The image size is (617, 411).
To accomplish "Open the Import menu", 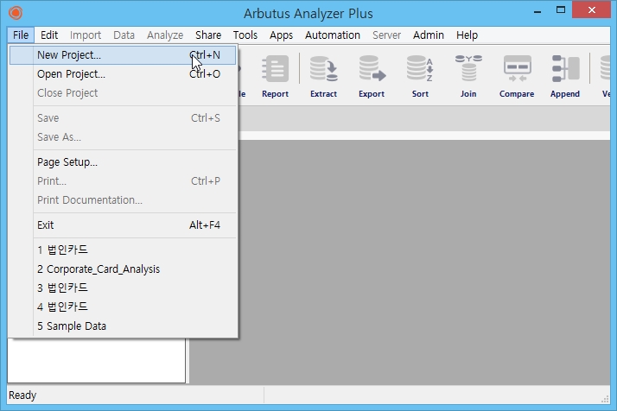I will pos(86,35).
